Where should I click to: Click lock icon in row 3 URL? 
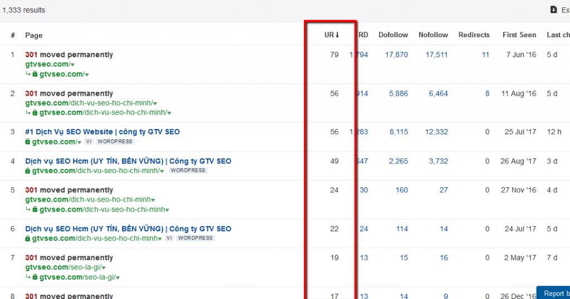pos(28,142)
